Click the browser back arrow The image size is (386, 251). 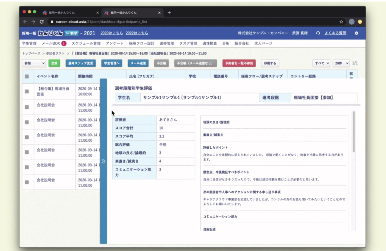pos(25,22)
